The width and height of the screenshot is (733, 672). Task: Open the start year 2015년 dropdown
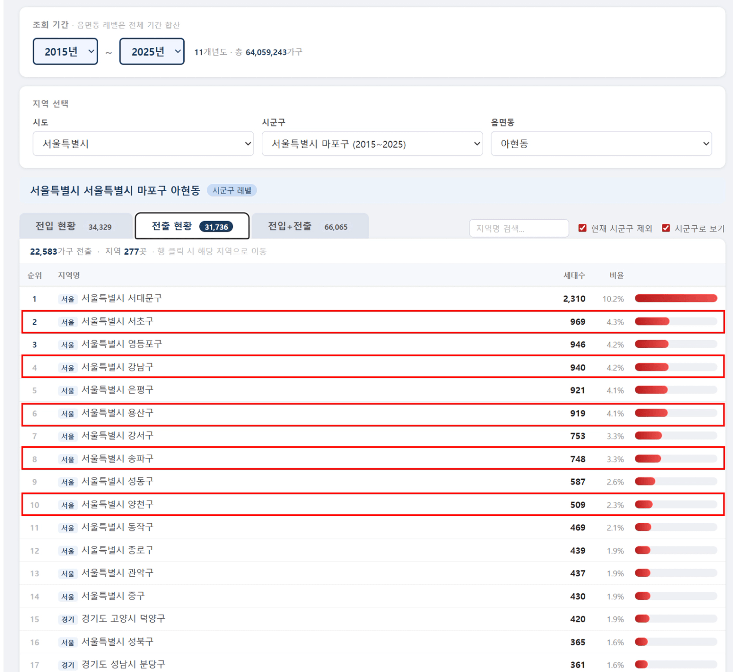(x=65, y=51)
